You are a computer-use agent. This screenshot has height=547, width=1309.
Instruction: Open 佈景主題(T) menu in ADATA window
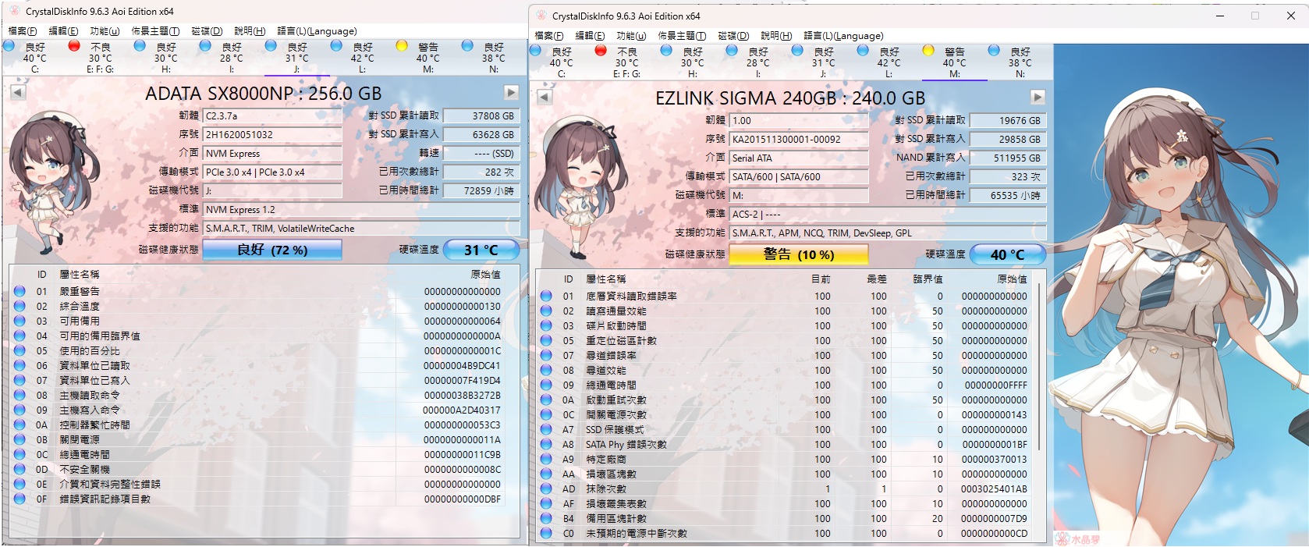(x=155, y=31)
